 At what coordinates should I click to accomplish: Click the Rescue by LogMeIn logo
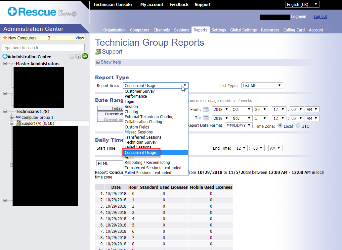42,12
